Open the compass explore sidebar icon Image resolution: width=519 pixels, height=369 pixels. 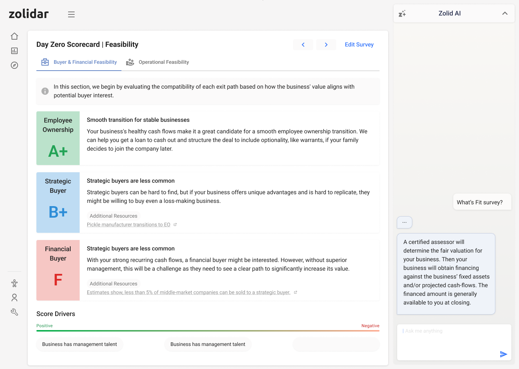tap(14, 65)
